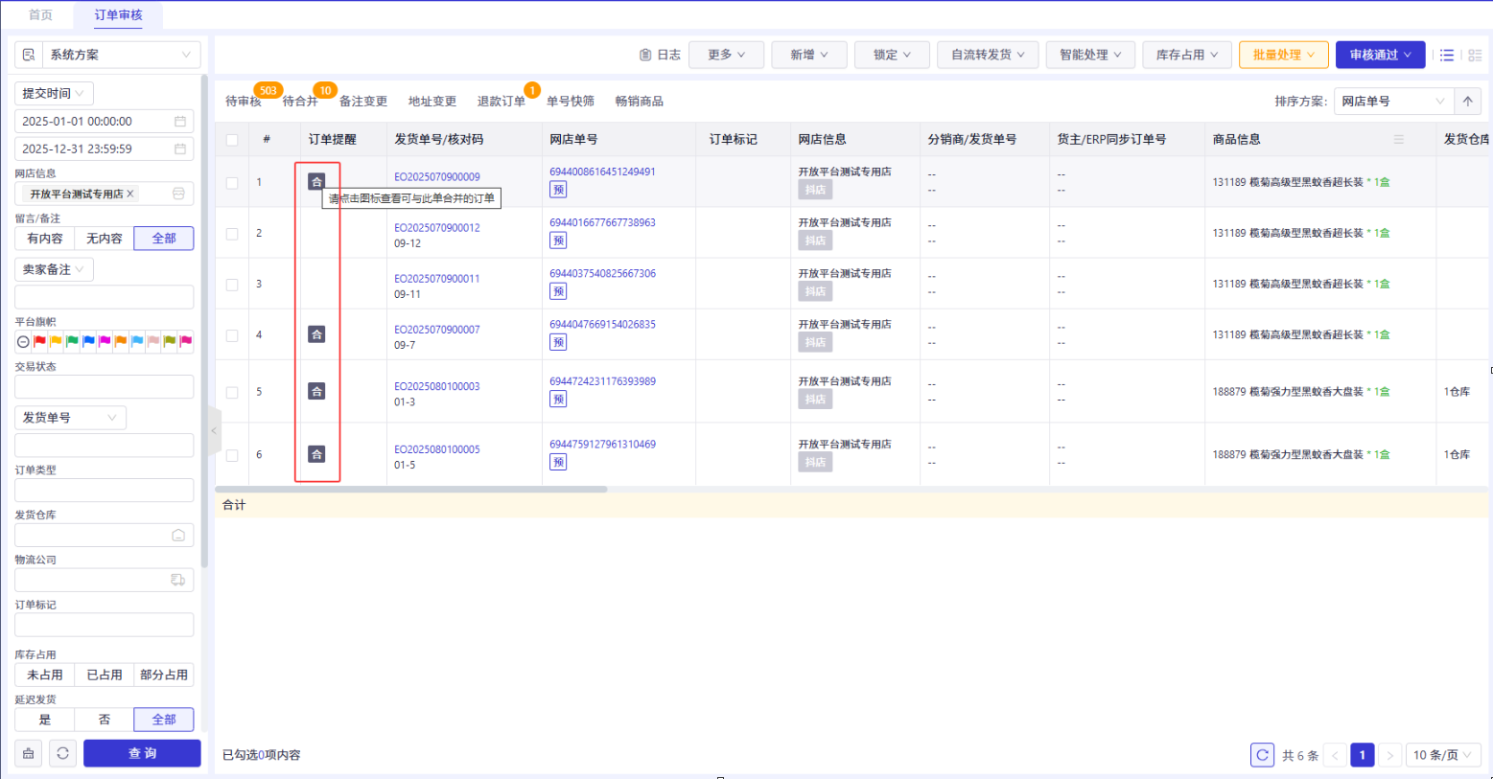Viewport: 1493px width, 779px height.
Task: Click the column menu icon in 商品信息 header
Action: click(1399, 140)
